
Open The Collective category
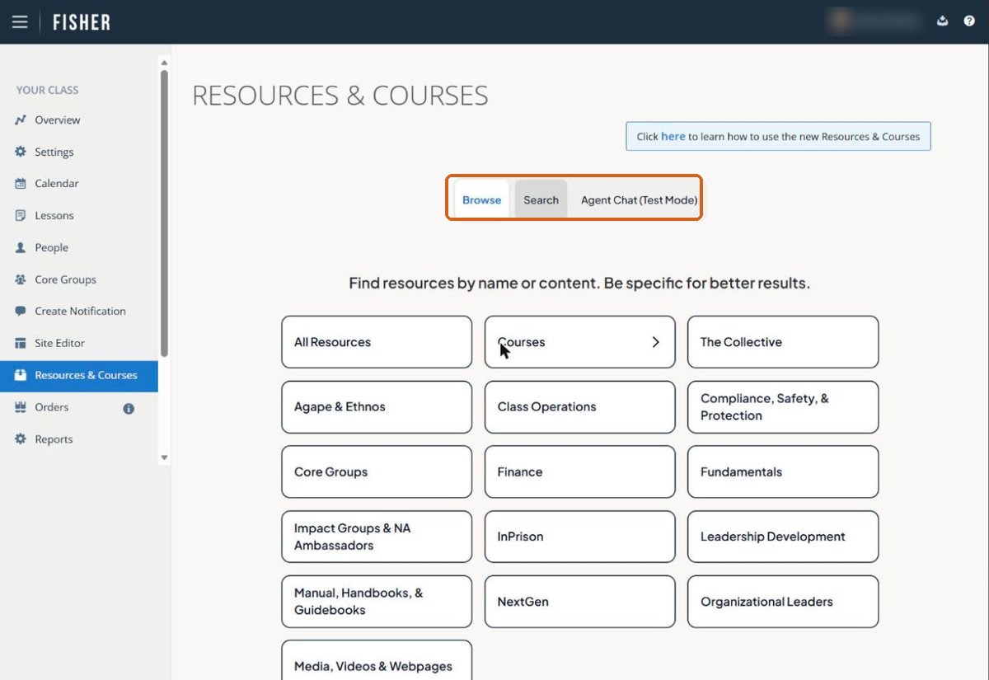point(783,342)
